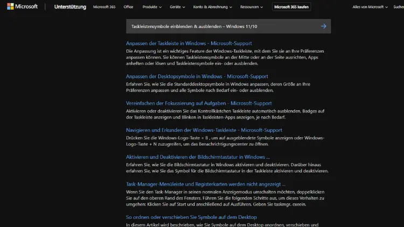Open result Navigieren und Erkunden der Windows-Taskleiste
Image resolution: width=404 pixels, height=227 pixels.
point(204,130)
